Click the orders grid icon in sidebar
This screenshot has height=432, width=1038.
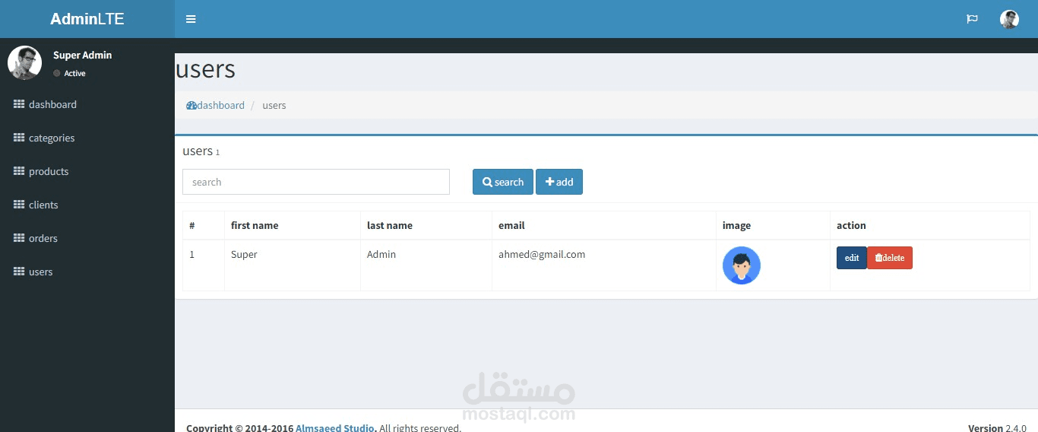click(19, 238)
